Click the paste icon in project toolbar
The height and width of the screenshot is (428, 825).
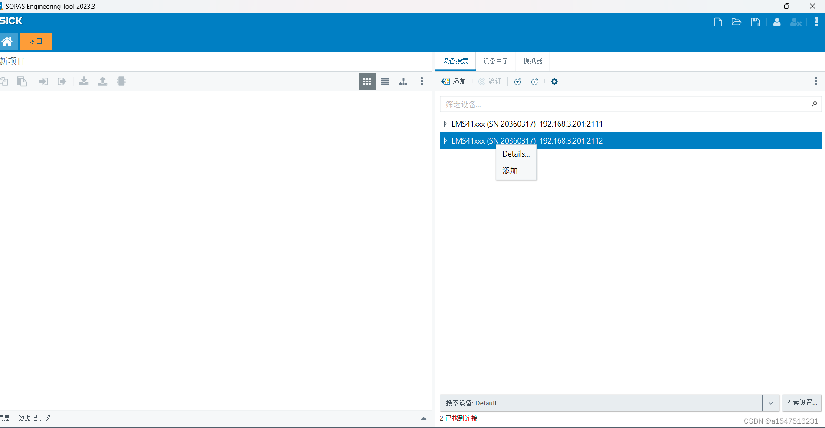pyautogui.click(x=22, y=82)
